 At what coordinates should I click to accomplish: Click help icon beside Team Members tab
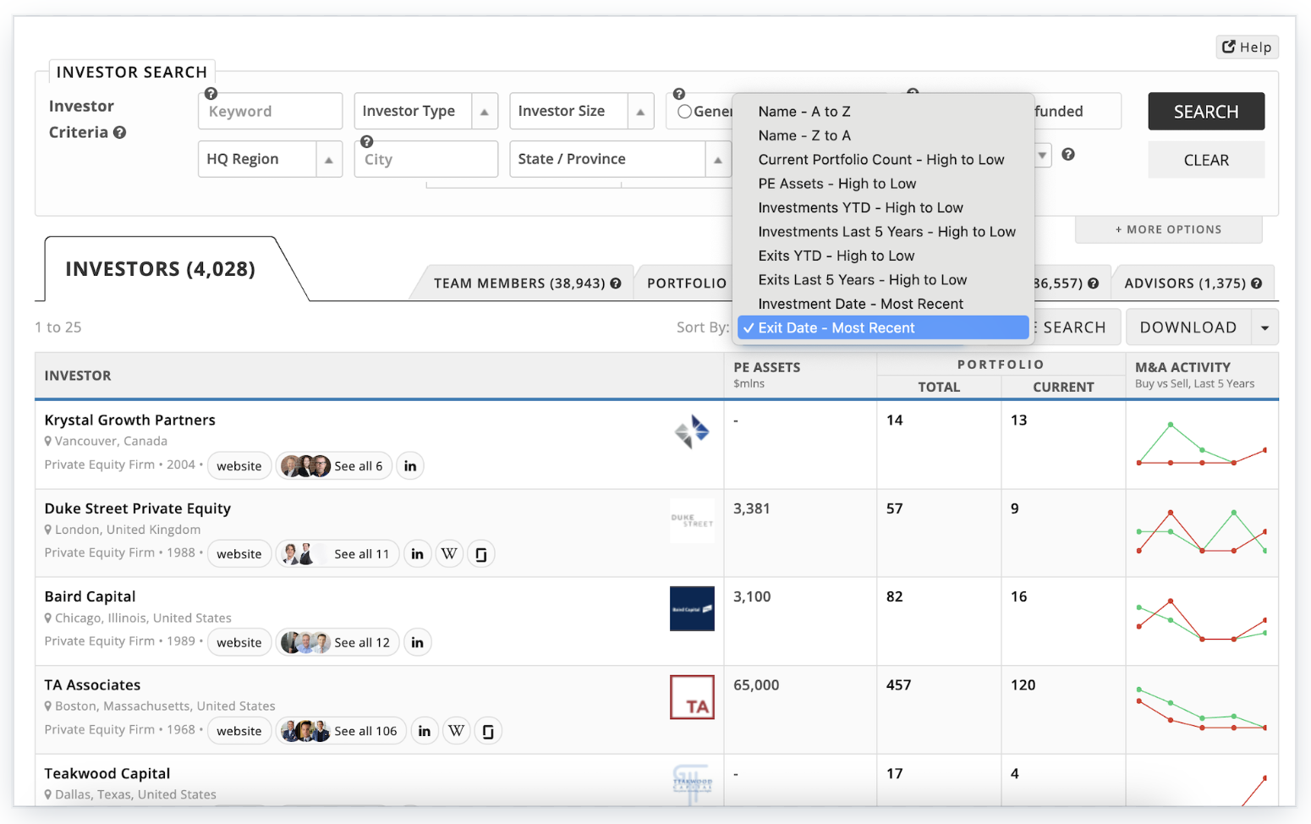tap(616, 283)
